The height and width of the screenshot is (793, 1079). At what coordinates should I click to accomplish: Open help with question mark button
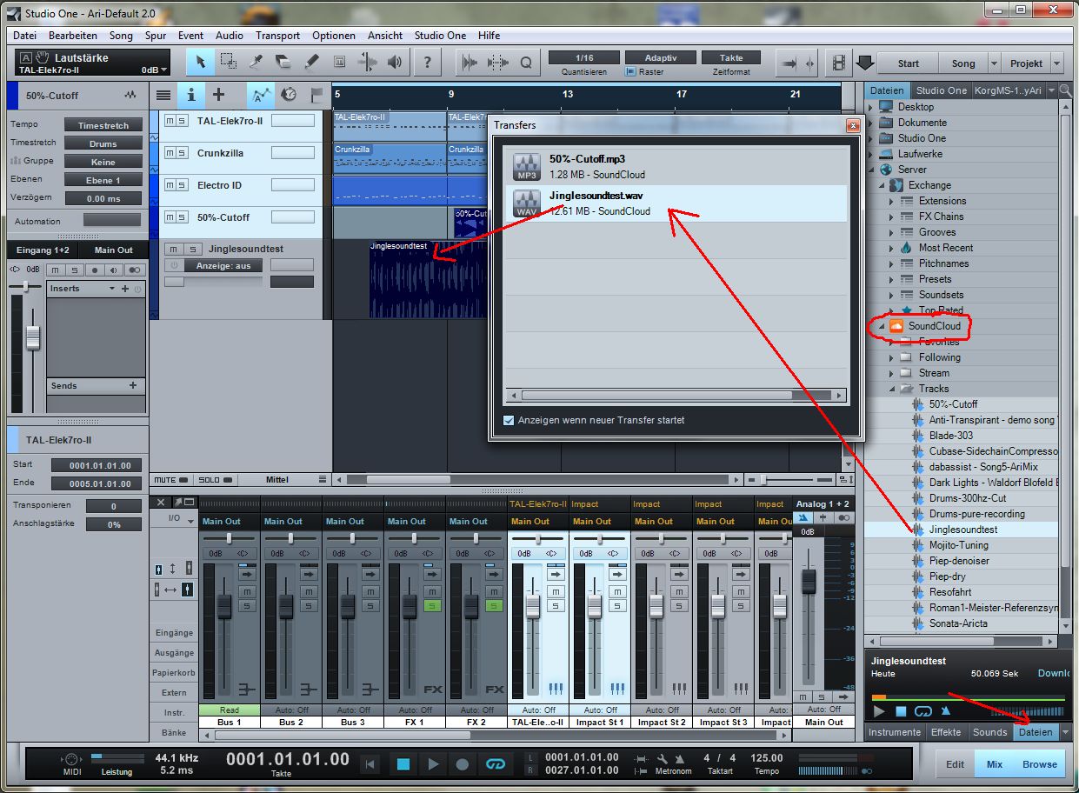coord(427,63)
